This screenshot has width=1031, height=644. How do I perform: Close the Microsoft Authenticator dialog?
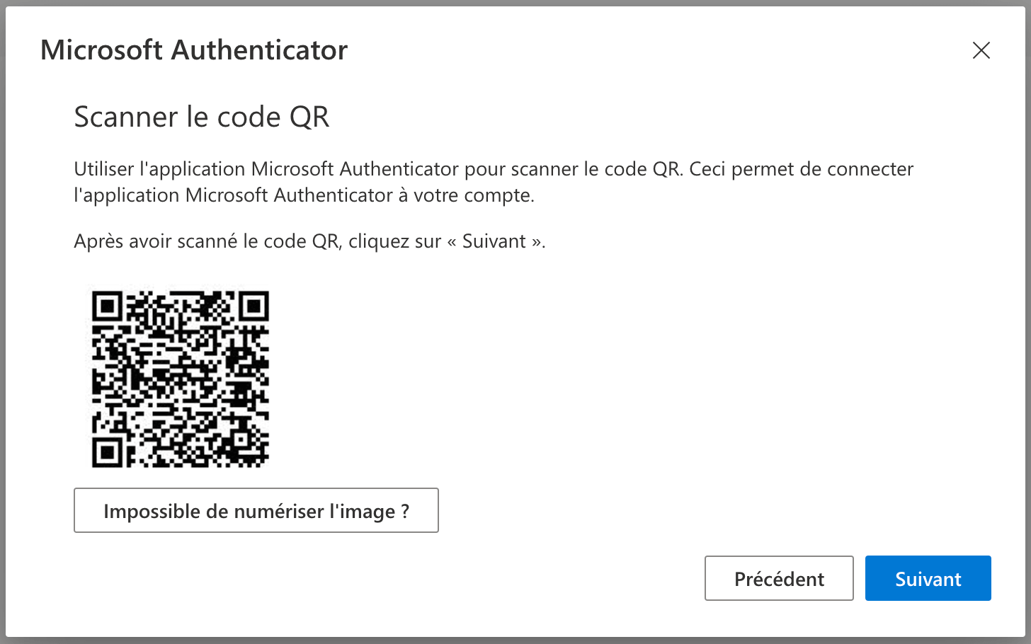[981, 50]
